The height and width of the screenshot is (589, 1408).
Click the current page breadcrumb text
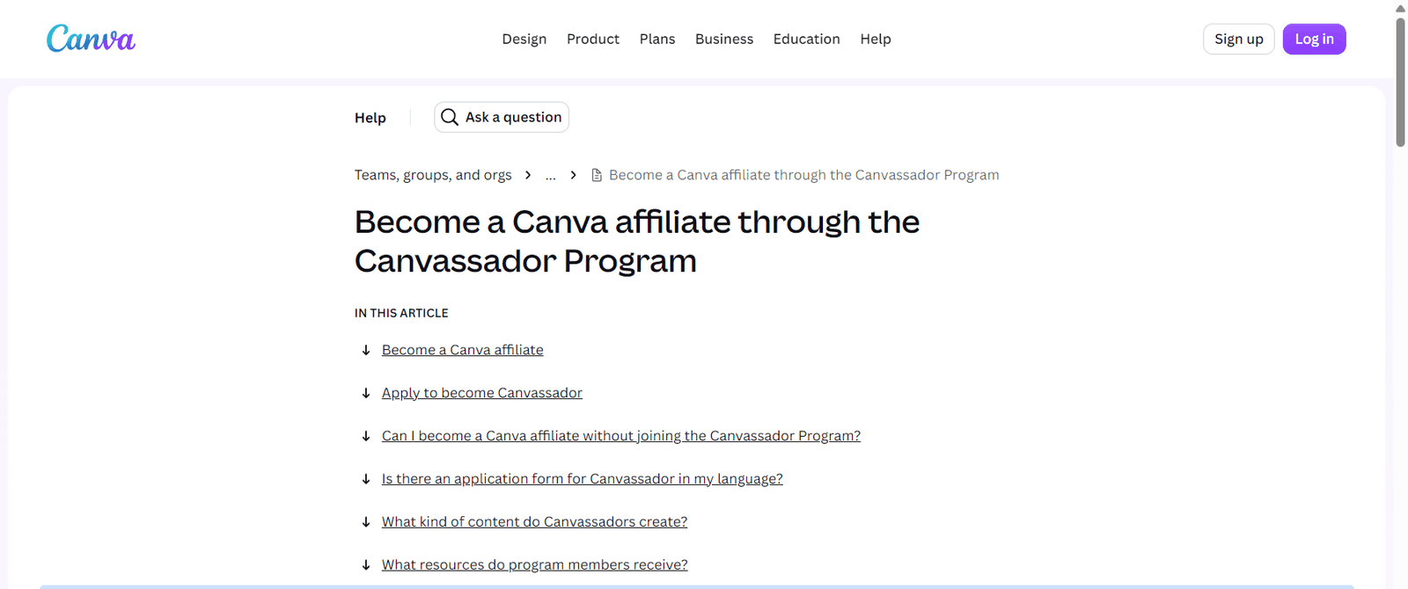(804, 175)
